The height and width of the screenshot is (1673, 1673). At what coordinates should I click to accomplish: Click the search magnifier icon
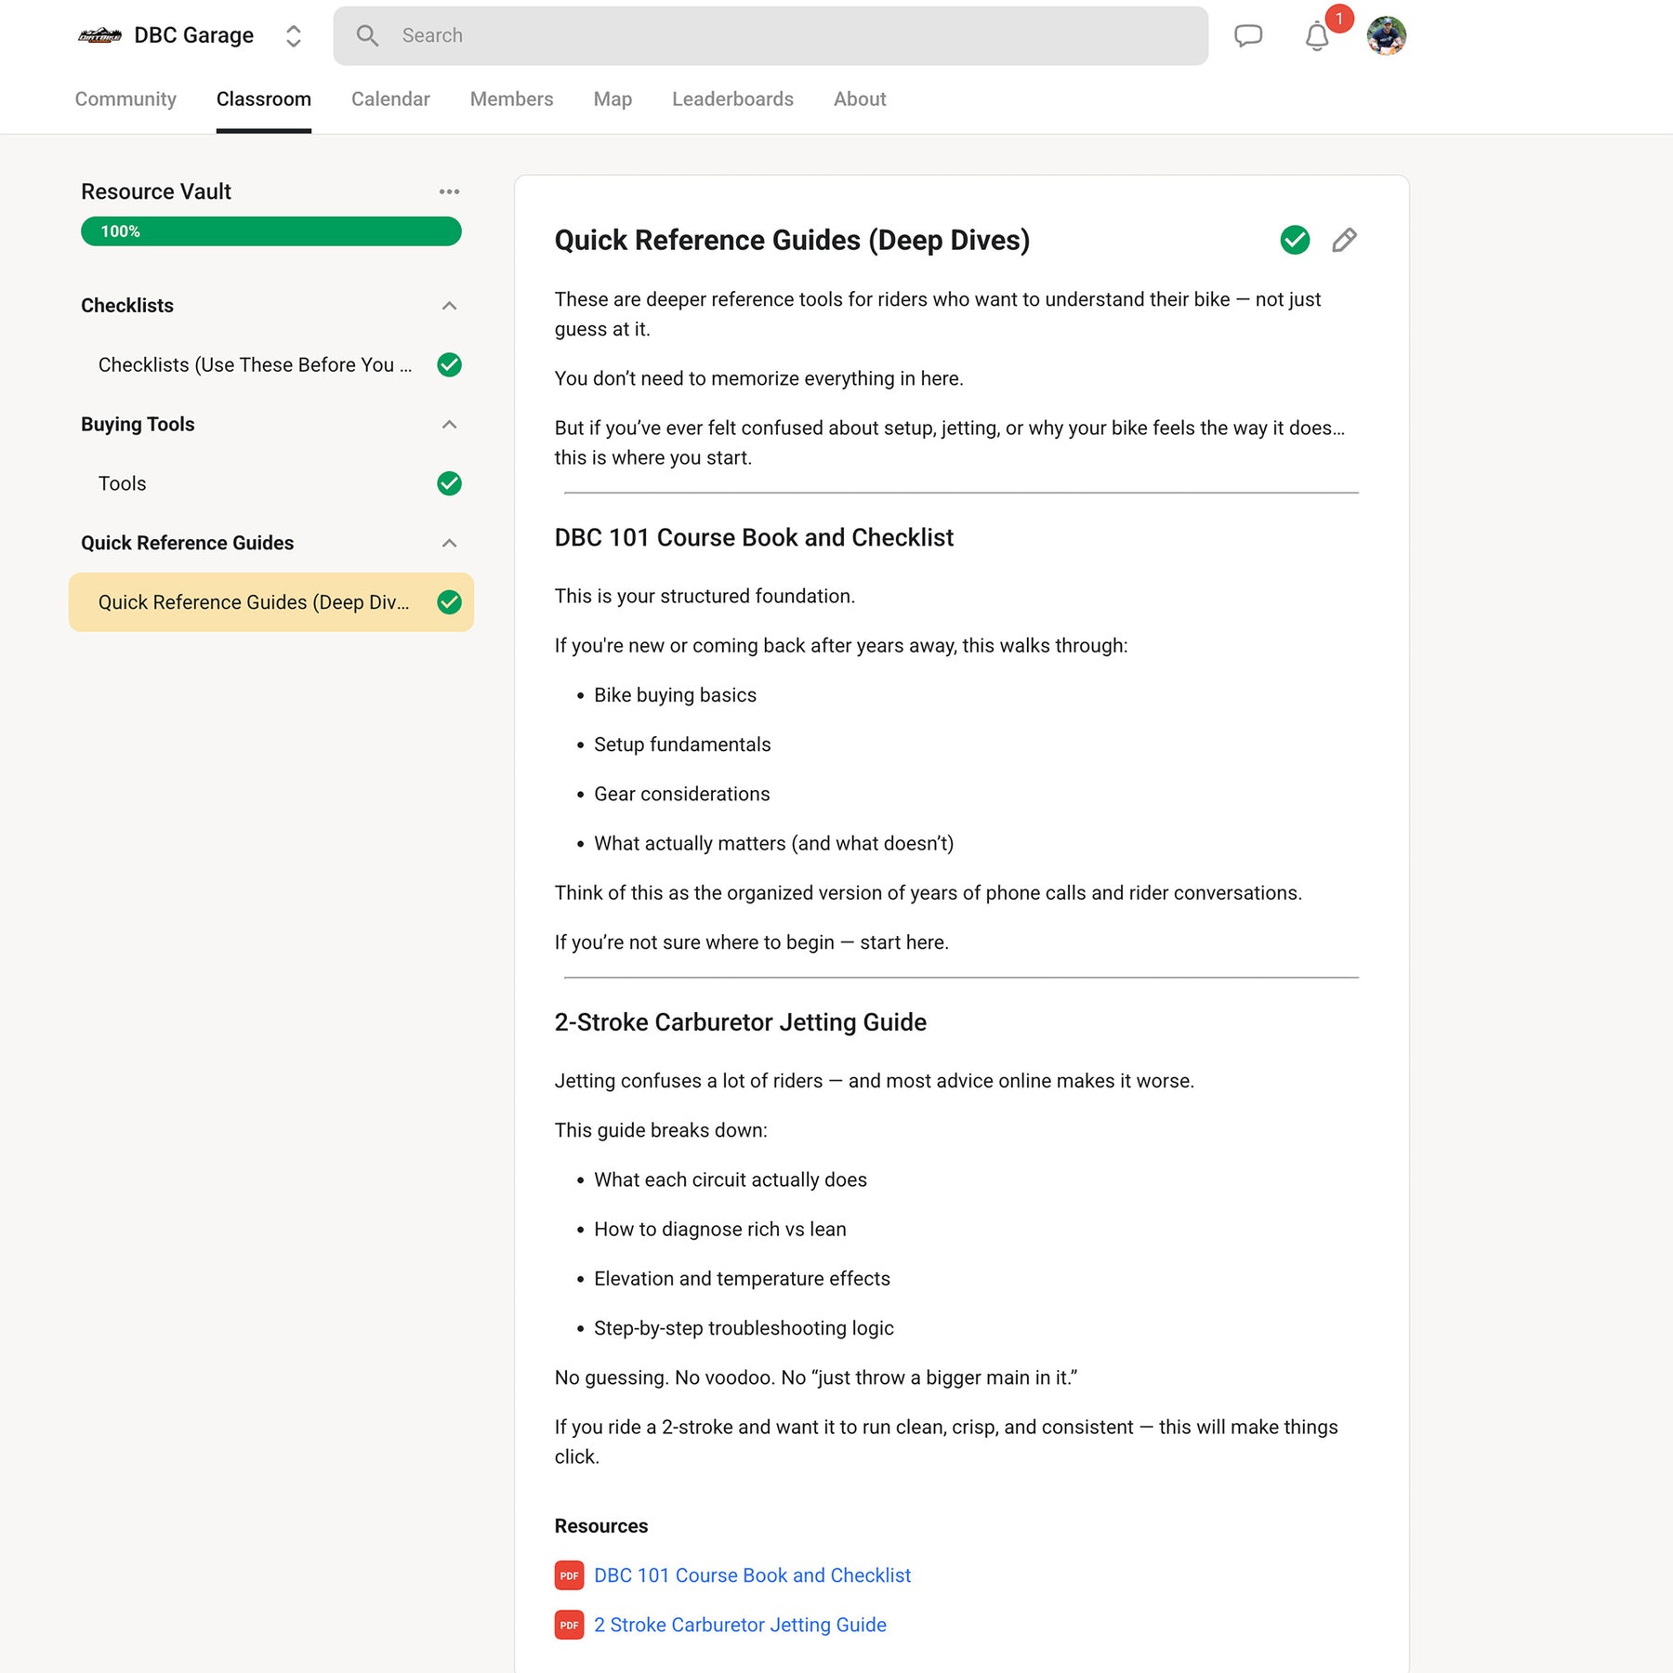[368, 36]
